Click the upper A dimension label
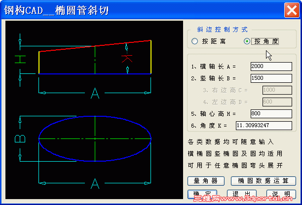Image resolution: width=302 pixels, height=205 pixels. (95, 93)
